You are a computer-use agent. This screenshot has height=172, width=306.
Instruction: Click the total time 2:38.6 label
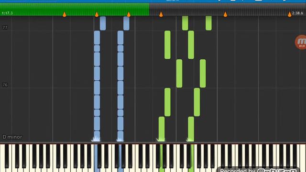click(297, 13)
